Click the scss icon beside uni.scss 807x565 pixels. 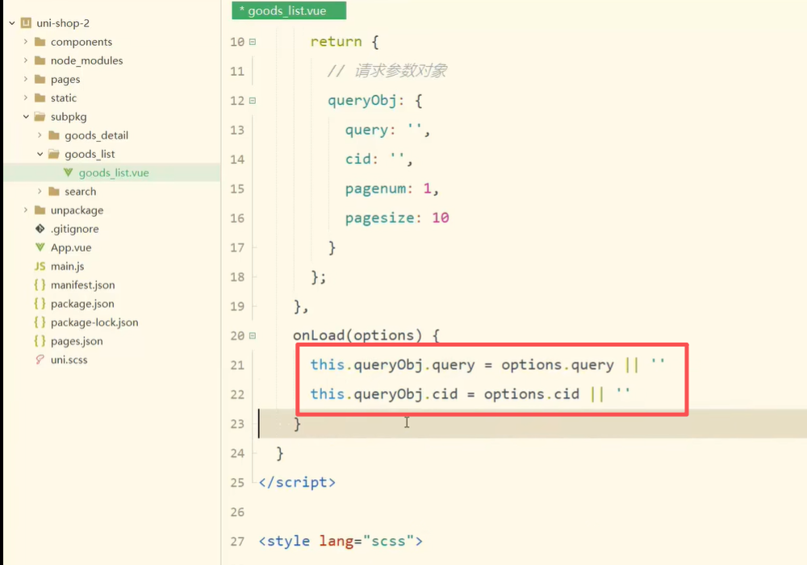tap(40, 359)
